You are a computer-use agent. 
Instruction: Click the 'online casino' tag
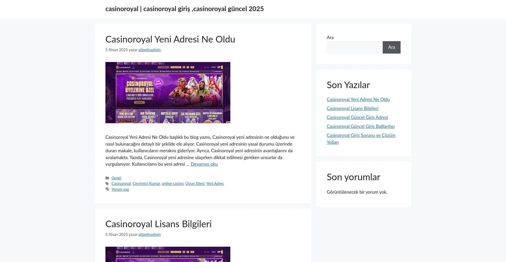[173, 184]
